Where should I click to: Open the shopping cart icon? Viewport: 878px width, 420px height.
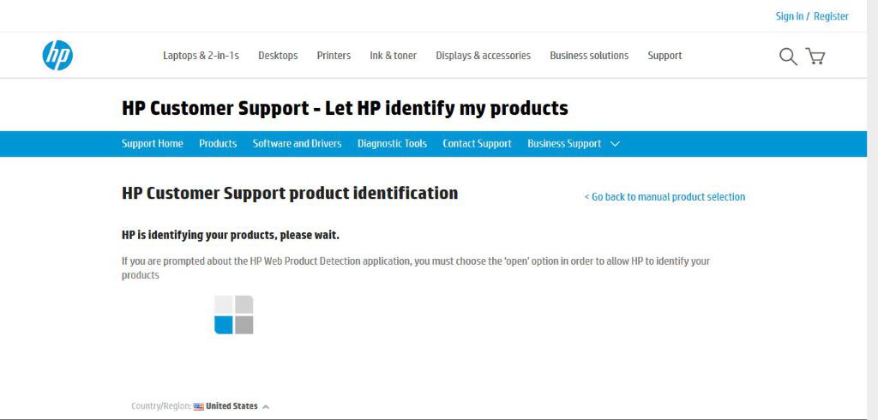pos(815,57)
